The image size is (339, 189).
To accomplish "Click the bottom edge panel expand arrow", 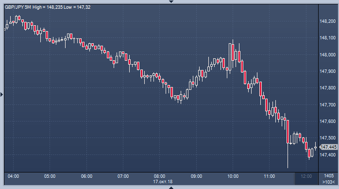I will [x=171, y=188].
